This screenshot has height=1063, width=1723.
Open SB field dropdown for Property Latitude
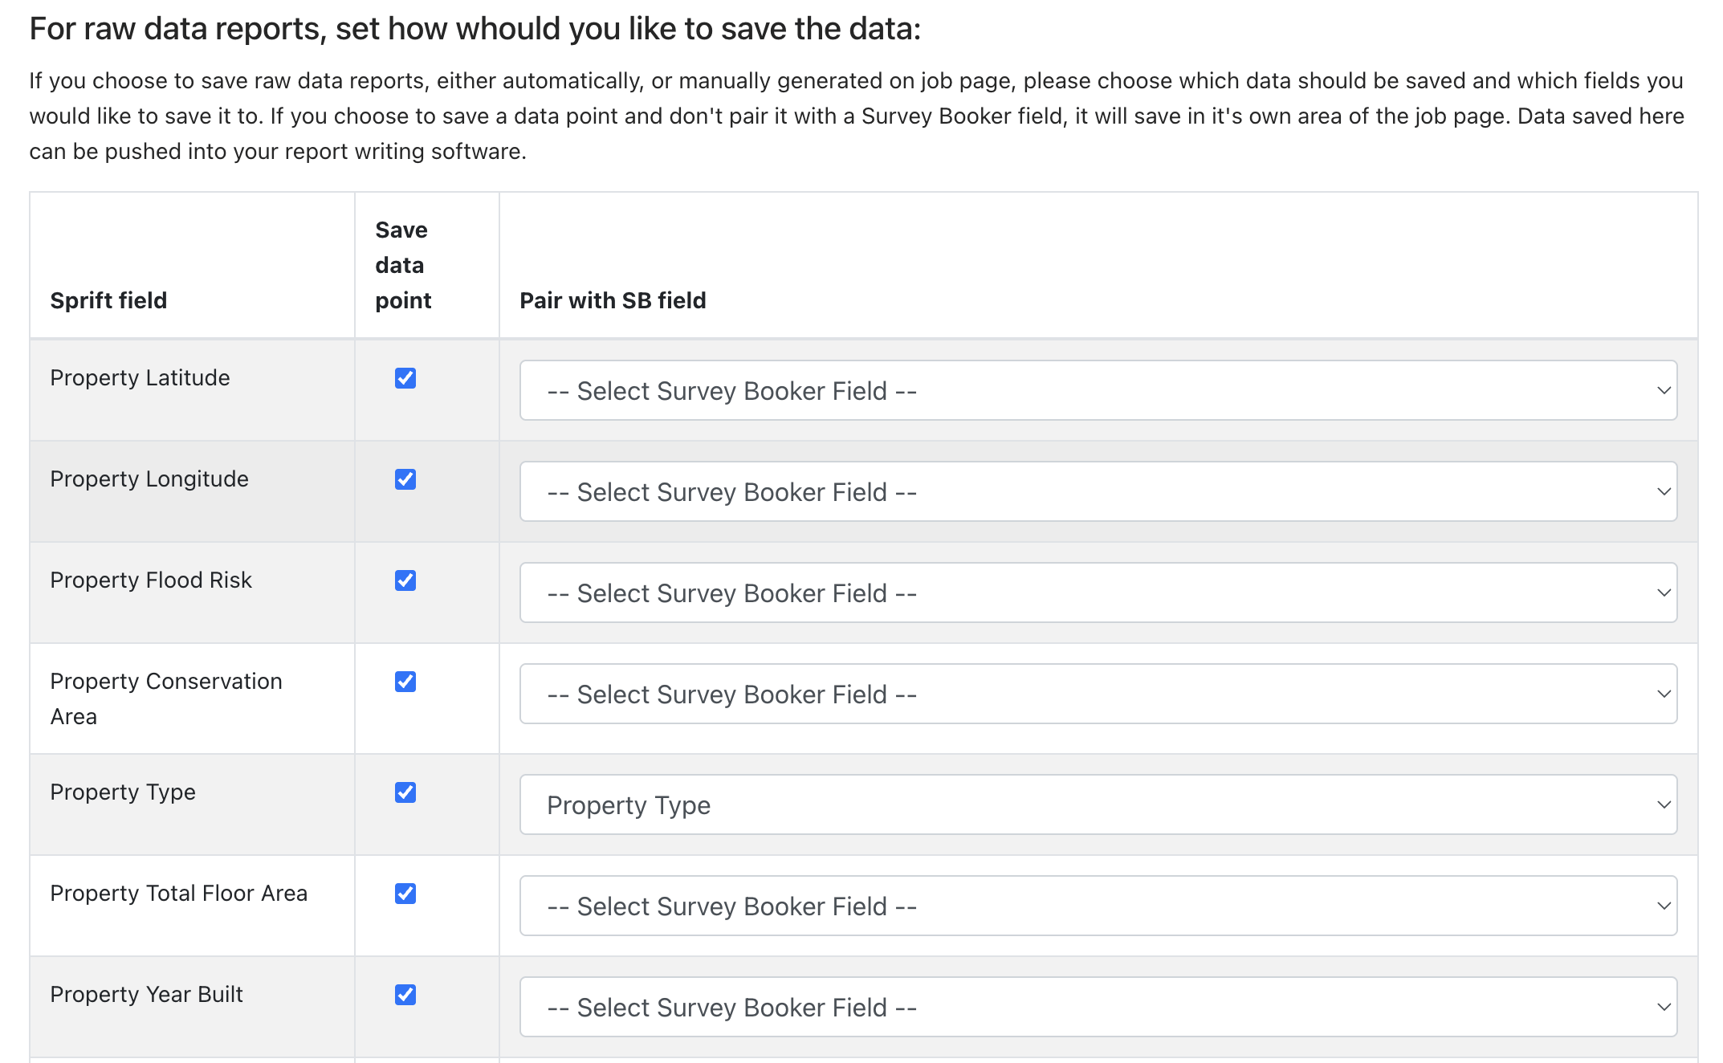click(1098, 390)
